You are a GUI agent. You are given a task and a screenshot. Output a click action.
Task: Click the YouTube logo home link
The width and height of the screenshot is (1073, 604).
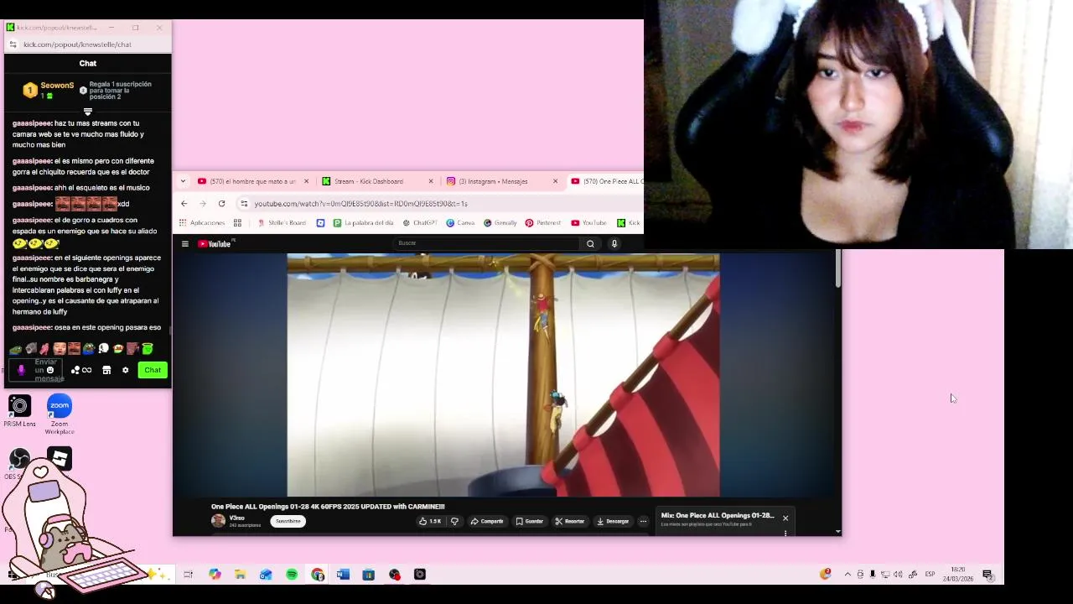[215, 244]
